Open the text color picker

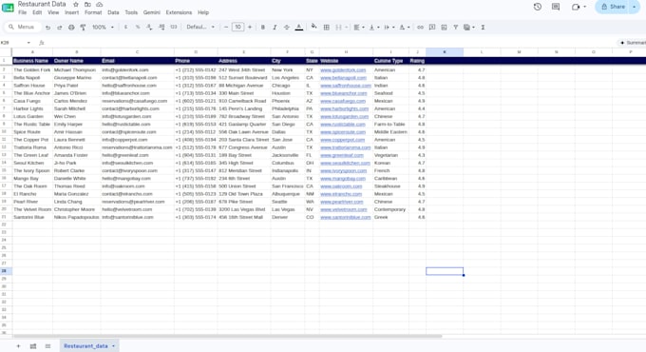point(299,28)
